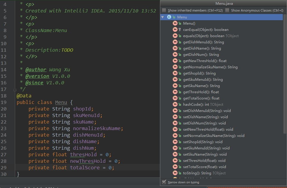Click public lock icon beside toString()
The height and width of the screenshot is (188, 287).
coord(180,173)
